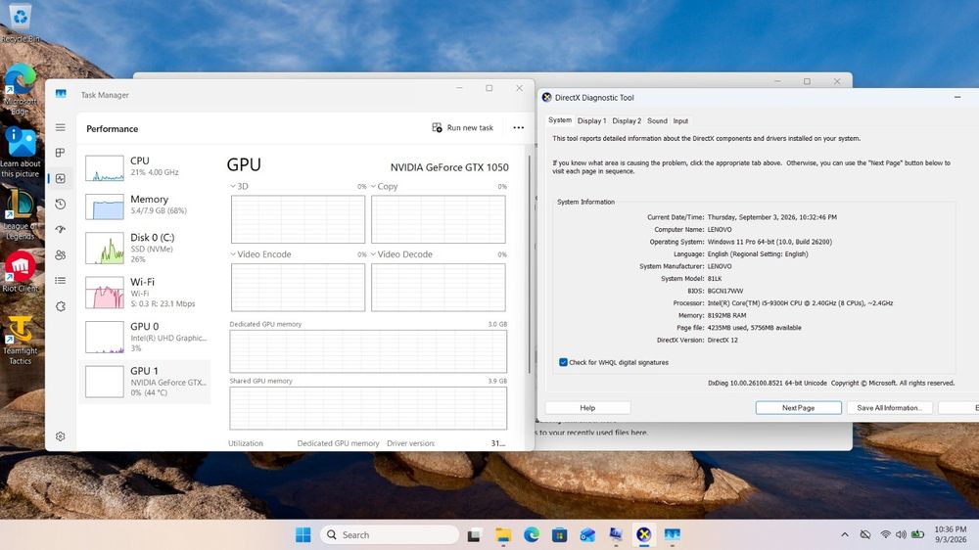The height and width of the screenshot is (550, 979).
Task: Switch to Sound tab
Action: click(x=657, y=121)
